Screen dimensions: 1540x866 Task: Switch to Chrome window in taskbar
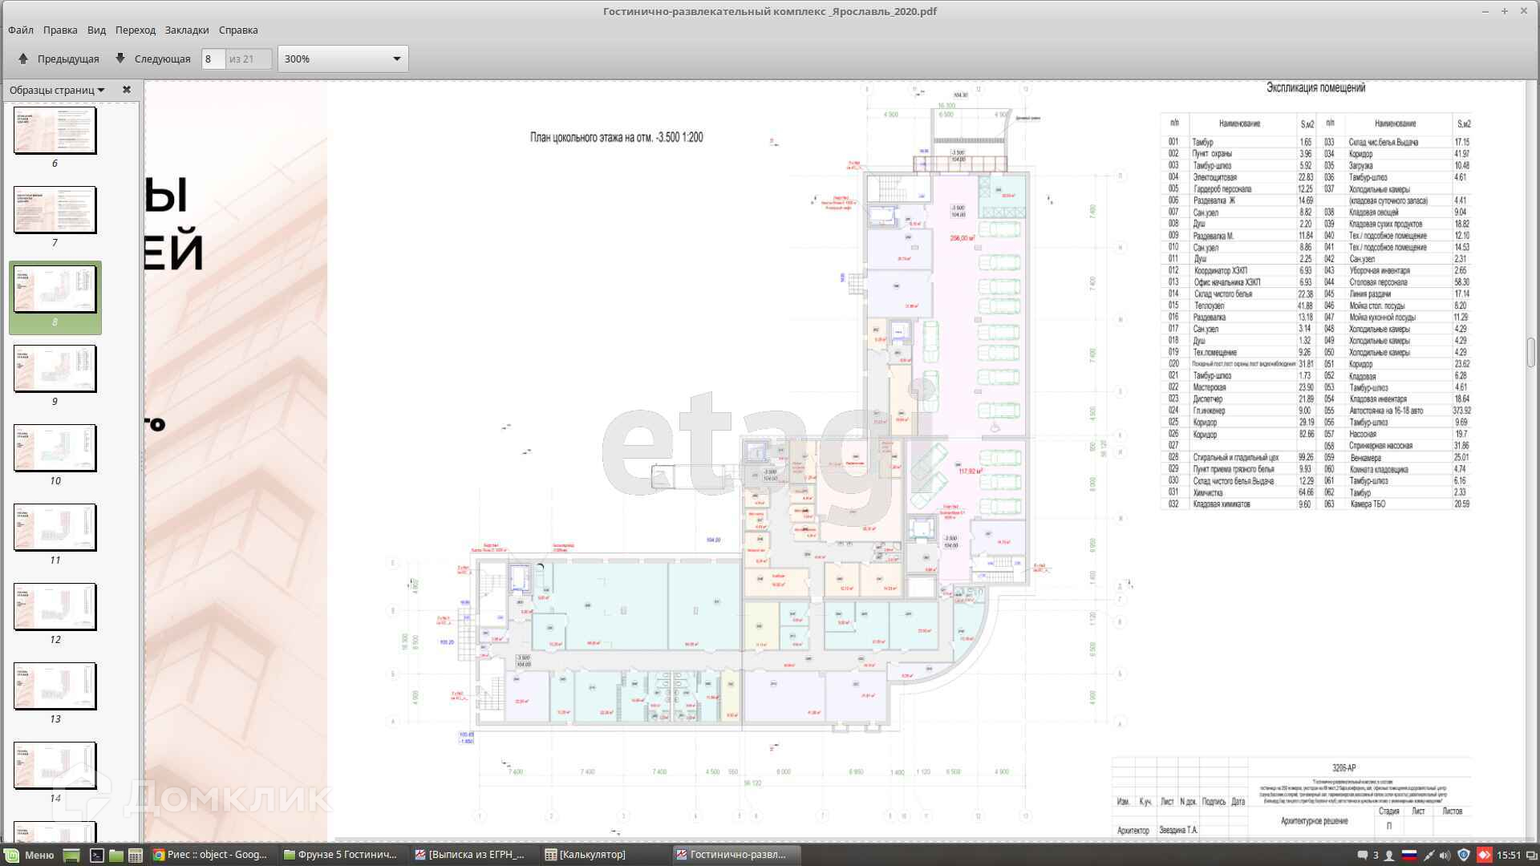pos(210,855)
